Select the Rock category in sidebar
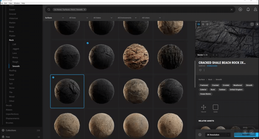Viewport: 259px width, 139px height. pos(11,40)
